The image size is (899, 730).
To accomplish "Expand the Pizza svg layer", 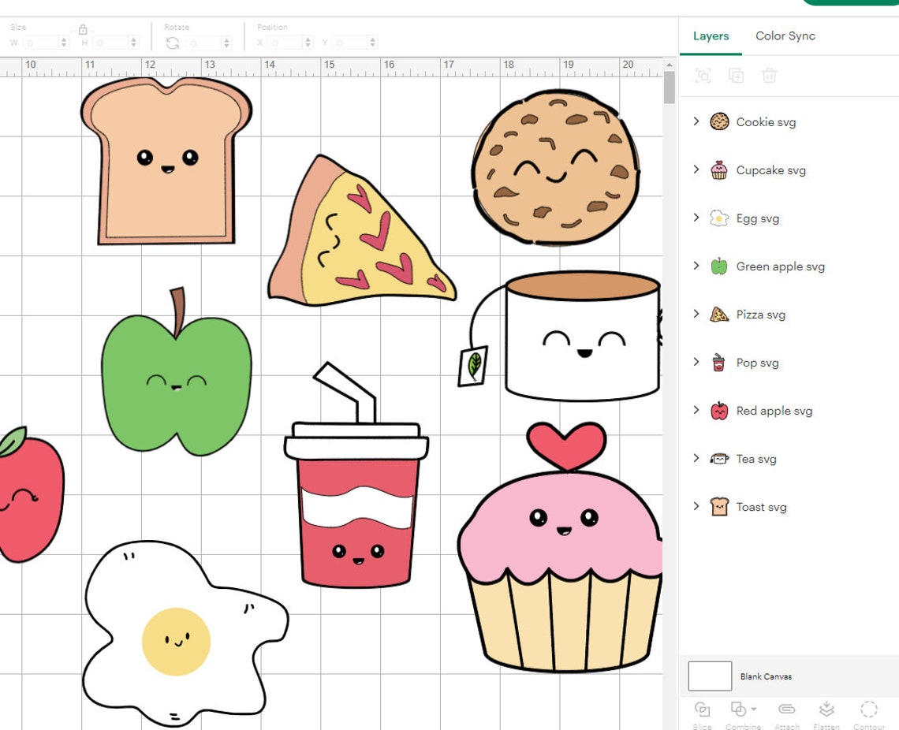I will click(x=696, y=314).
